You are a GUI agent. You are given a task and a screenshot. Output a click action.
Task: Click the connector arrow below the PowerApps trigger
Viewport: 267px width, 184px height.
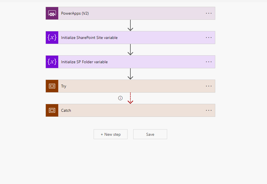pyautogui.click(x=130, y=25)
